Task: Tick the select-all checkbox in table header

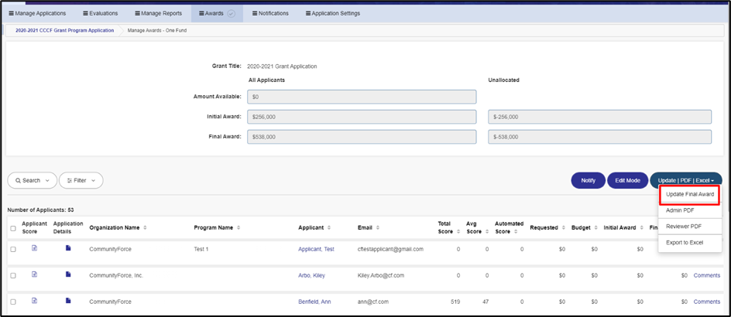Action: [x=13, y=229]
